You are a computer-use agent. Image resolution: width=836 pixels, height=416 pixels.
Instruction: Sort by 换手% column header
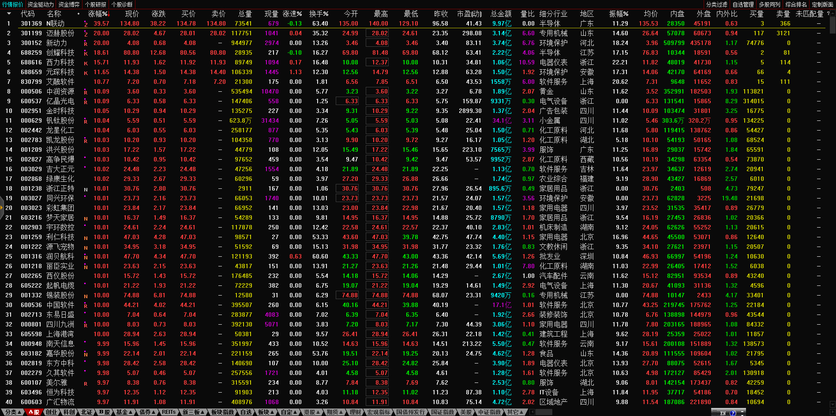coord(319,14)
